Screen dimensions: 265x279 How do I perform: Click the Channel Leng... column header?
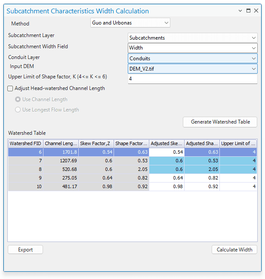61,143
